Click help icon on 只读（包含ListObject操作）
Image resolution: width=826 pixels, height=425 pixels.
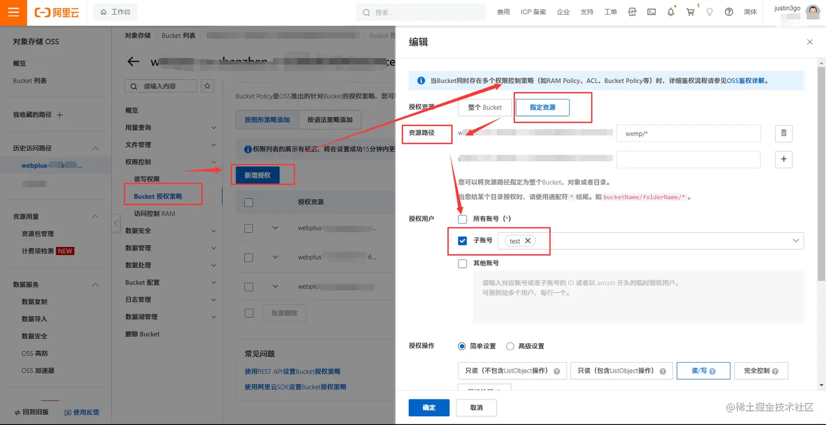(x=663, y=371)
